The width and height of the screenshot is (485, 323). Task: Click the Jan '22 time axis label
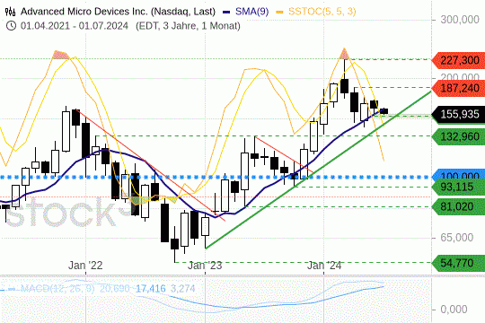pos(85,266)
